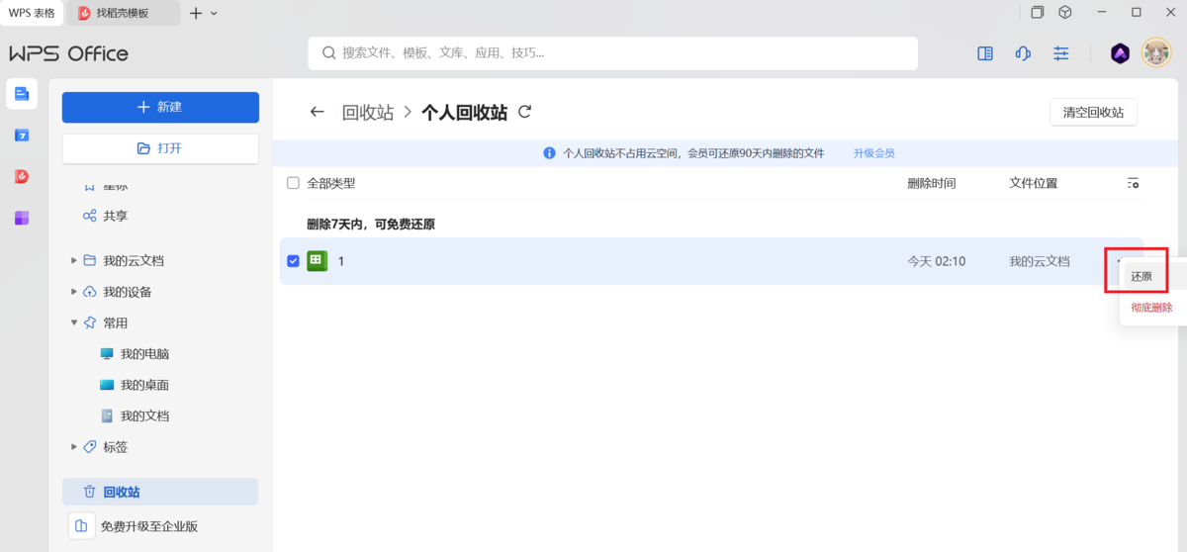This screenshot has width=1187, height=552.
Task: Uncheck the checkbox for file 1
Action: click(x=293, y=261)
